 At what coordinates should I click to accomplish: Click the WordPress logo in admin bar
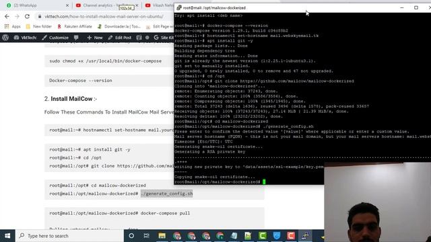[x=5, y=38]
